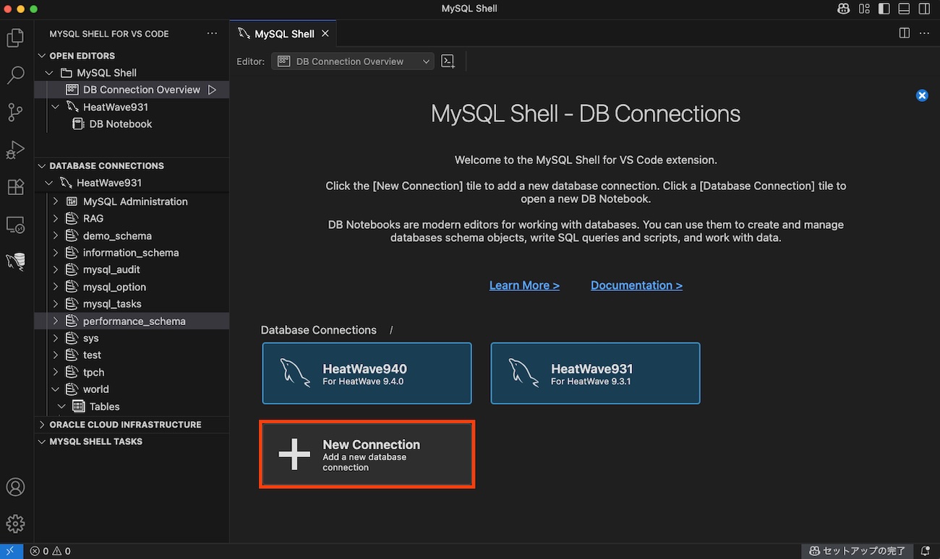The image size is (940, 559).
Task: Collapse the HeatWave931 database connection node
Action: coord(49,183)
